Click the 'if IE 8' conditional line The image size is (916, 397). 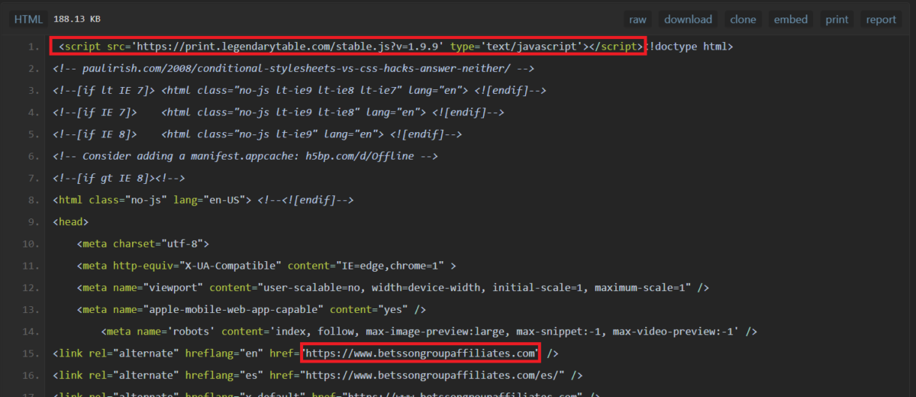coord(258,134)
